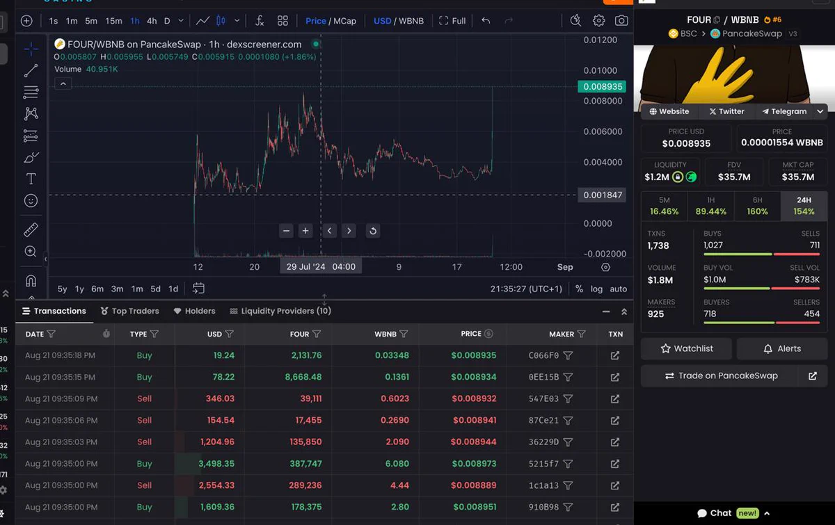Expand chart style dropdown arrow
The height and width of the screenshot is (525, 835).
237,21
